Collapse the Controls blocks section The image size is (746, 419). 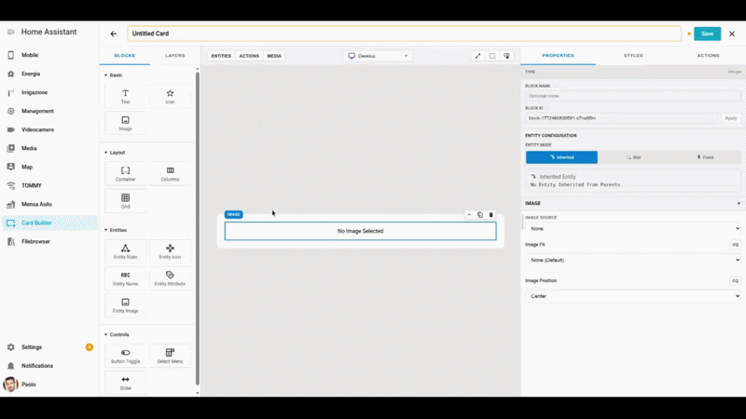click(x=116, y=334)
